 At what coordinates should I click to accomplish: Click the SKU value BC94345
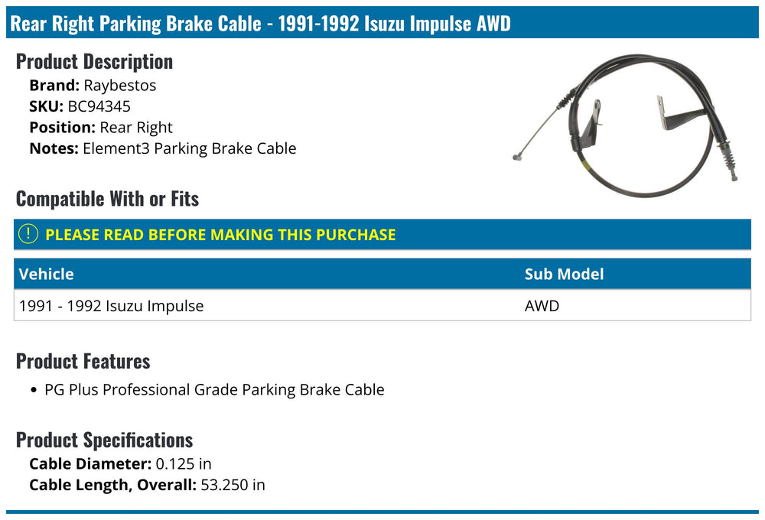pyautogui.click(x=99, y=106)
